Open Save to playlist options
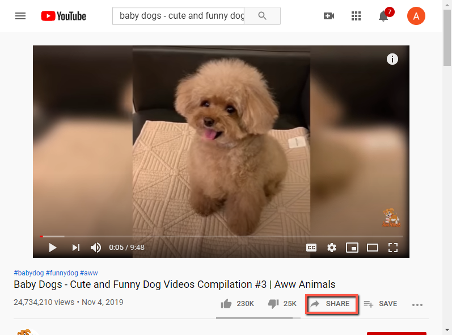Image resolution: width=452 pixels, height=335 pixels. [380, 304]
